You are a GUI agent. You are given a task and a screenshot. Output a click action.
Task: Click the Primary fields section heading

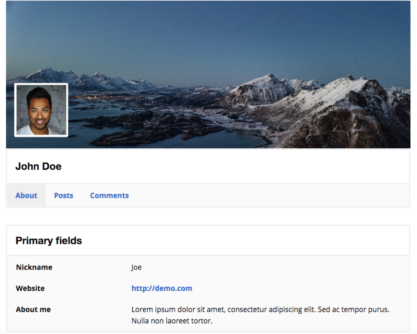(x=48, y=241)
